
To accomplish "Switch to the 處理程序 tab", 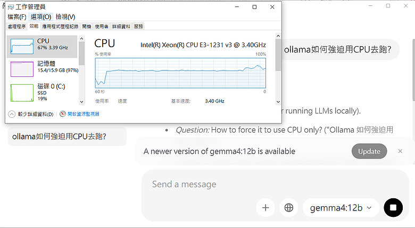I will [x=16, y=27].
